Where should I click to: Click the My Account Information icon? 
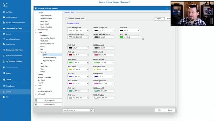tap(4, 56)
